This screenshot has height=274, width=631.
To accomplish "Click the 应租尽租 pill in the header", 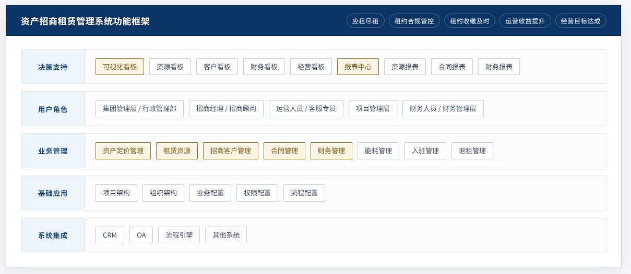I will [x=365, y=21].
